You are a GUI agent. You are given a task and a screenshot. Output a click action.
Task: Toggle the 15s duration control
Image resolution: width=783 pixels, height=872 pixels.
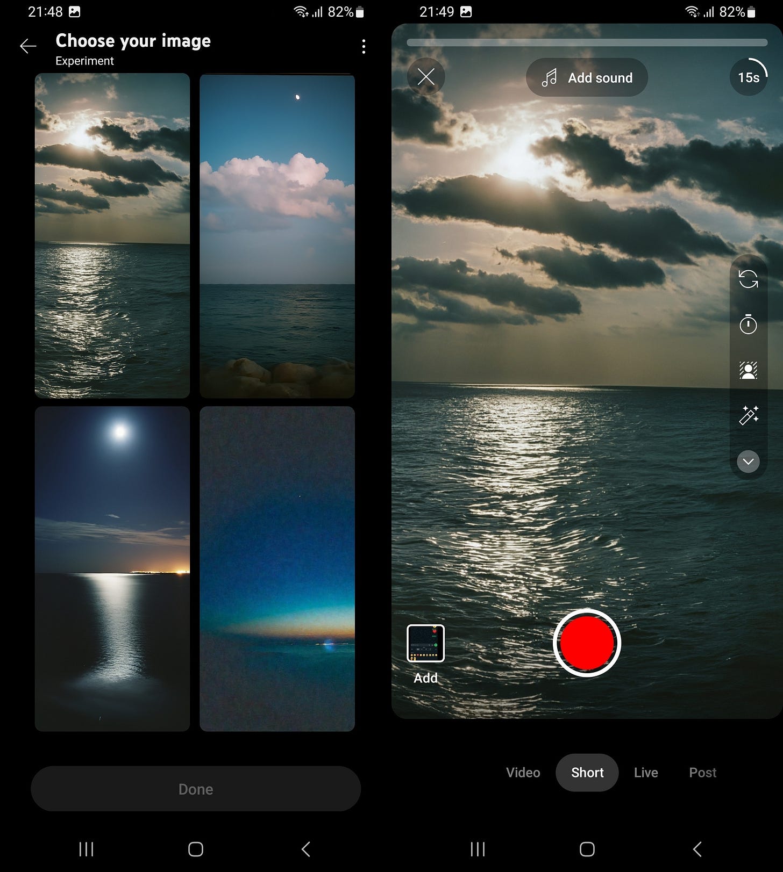click(x=749, y=77)
